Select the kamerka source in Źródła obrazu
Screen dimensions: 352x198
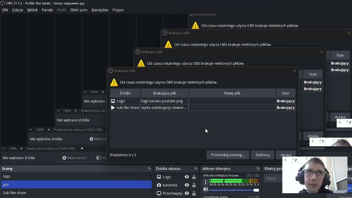tap(170, 185)
